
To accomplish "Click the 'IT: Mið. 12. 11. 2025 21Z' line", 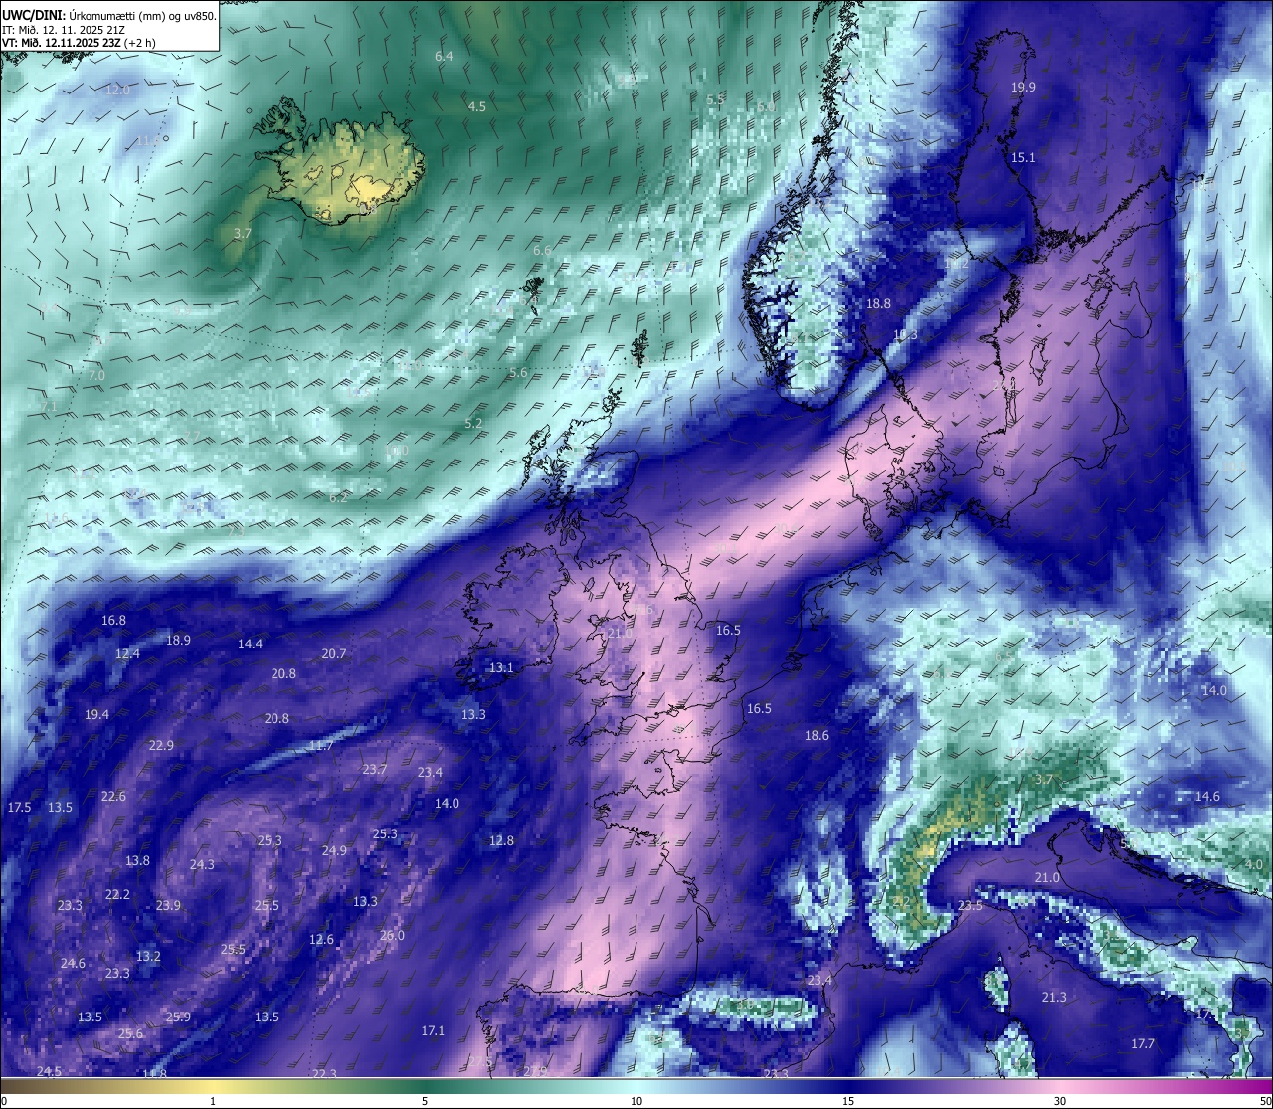I will tap(64, 29).
